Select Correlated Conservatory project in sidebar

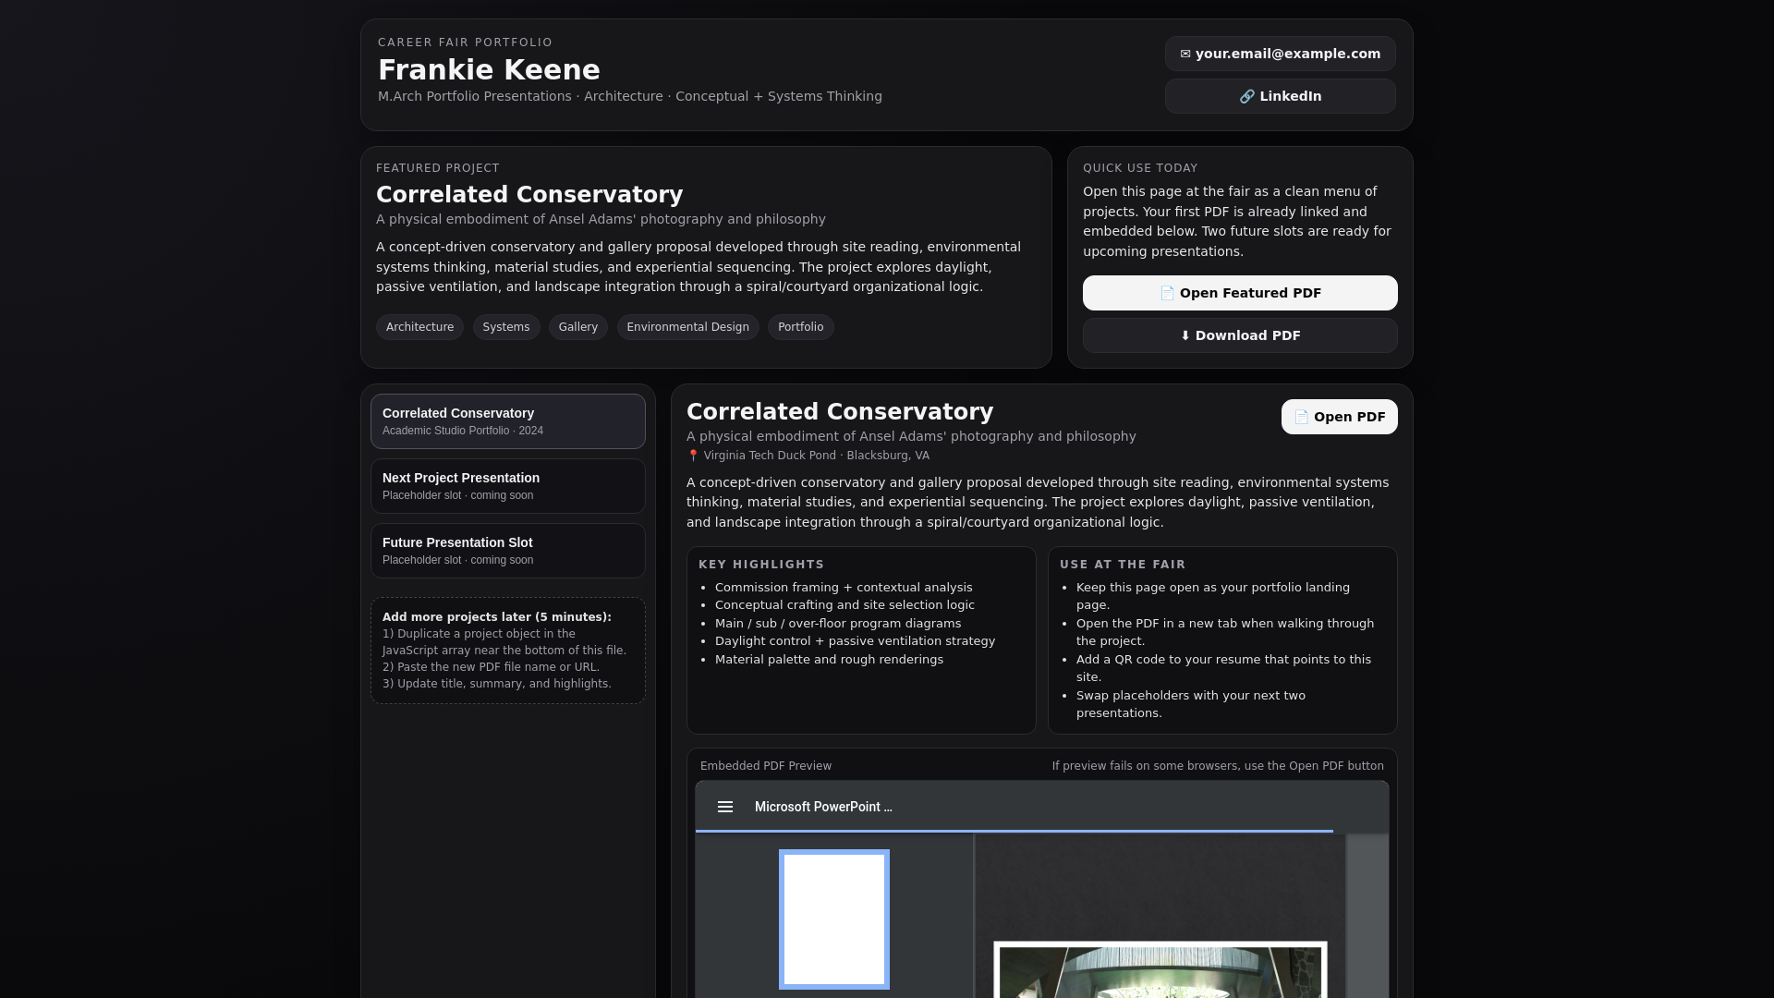pos(508,421)
